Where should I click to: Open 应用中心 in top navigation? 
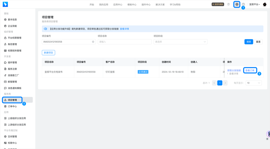[x=118, y=5]
